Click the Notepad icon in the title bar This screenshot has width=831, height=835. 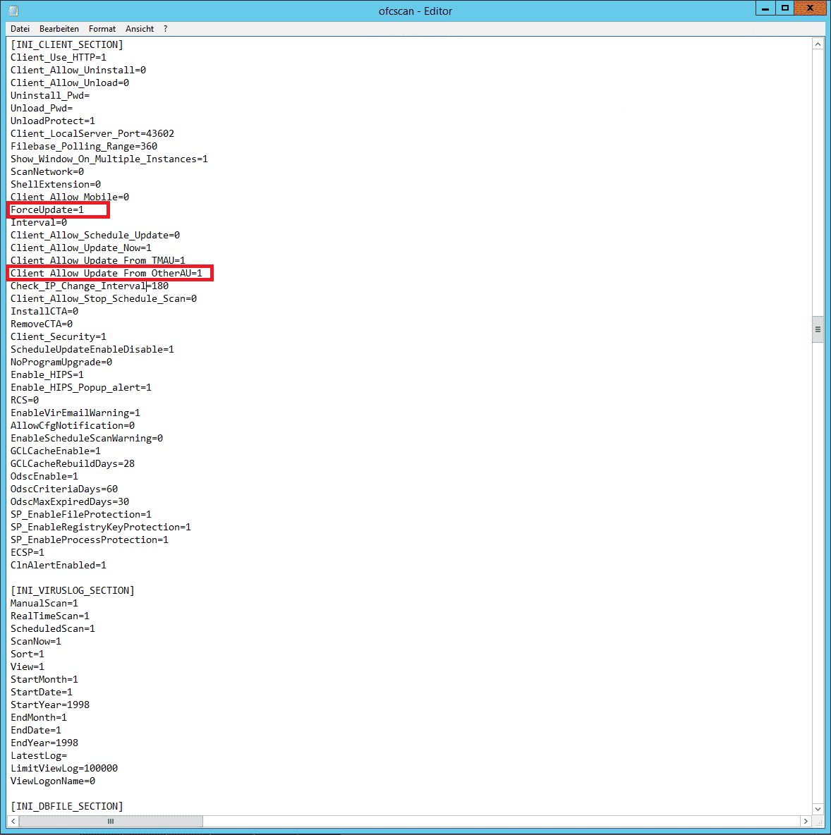(x=13, y=11)
